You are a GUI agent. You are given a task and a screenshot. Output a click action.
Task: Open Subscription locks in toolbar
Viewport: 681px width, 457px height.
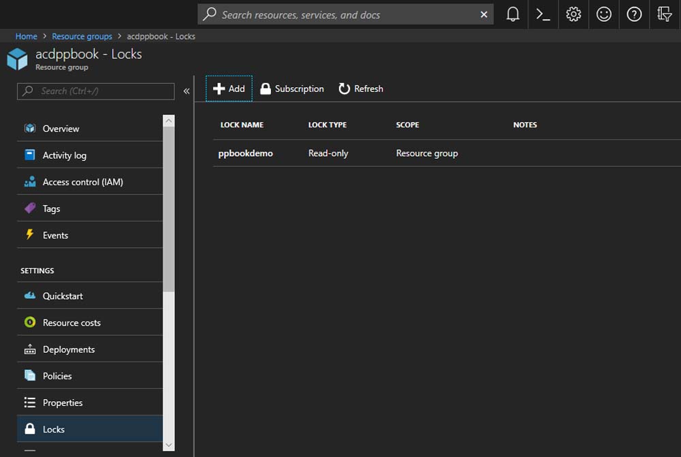point(292,89)
